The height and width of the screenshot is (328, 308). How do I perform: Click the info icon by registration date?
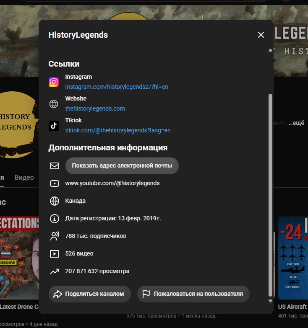click(x=55, y=219)
